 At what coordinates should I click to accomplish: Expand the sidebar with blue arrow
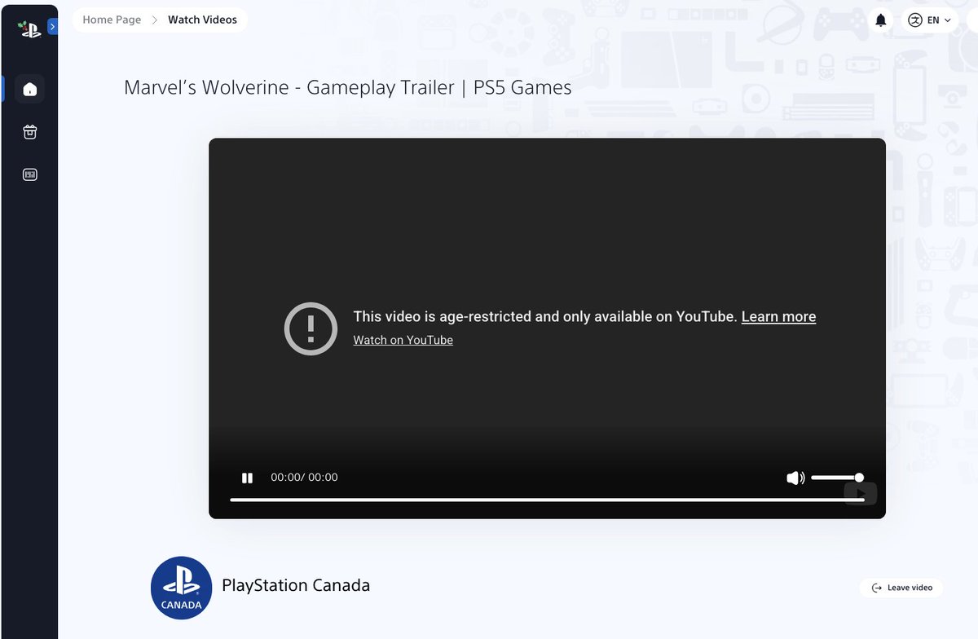click(52, 27)
